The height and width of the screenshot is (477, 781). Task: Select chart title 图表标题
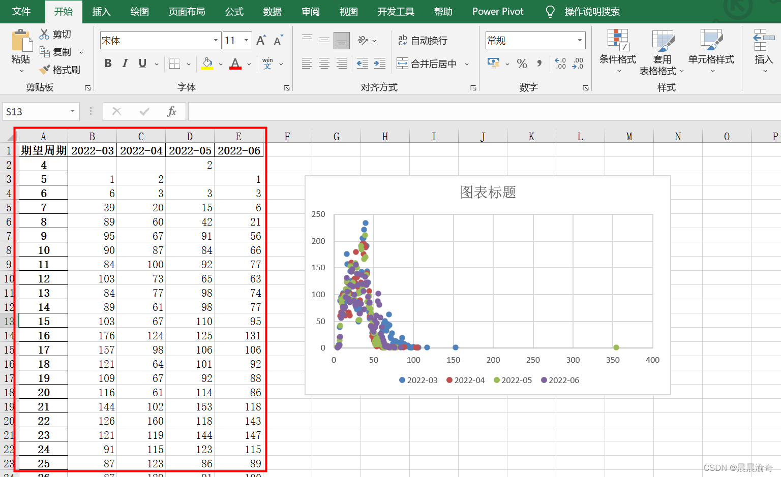click(x=488, y=192)
